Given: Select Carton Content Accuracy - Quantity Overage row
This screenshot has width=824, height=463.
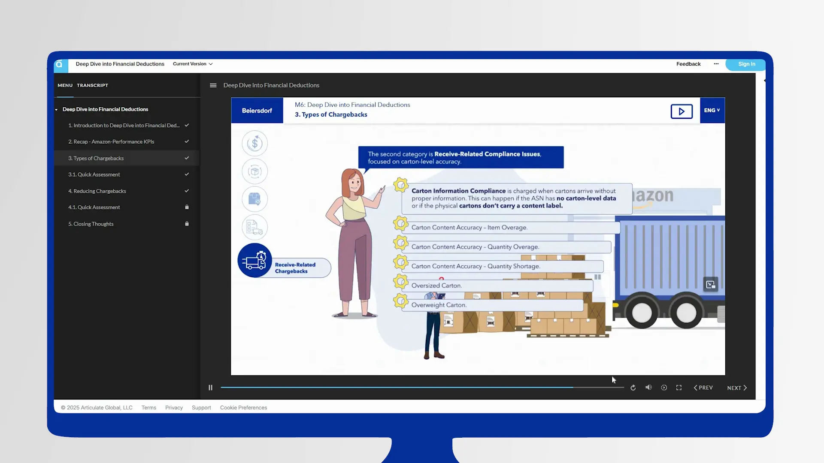Looking at the screenshot, I should click(506, 247).
